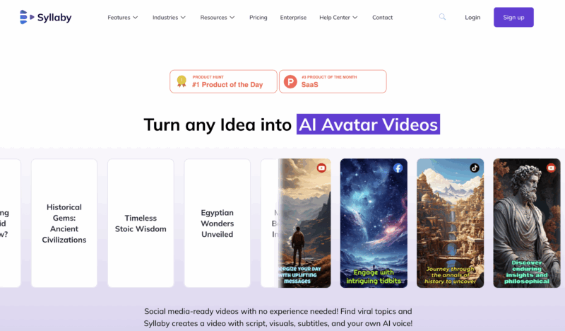
Task: Click the Sign up button
Action: (513, 17)
